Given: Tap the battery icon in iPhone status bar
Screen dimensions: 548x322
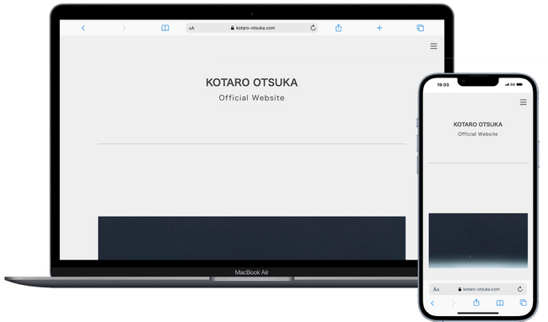Looking at the screenshot, I should 519,84.
